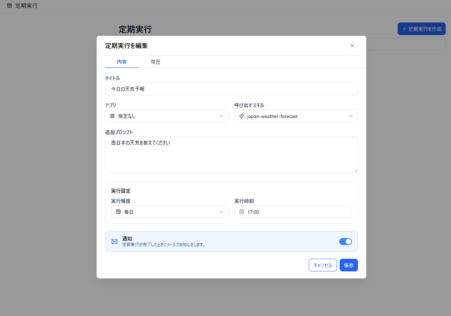451x316 pixels.
Task: Close the 定期実行を編集 dialog with the X icon
Action: [352, 46]
